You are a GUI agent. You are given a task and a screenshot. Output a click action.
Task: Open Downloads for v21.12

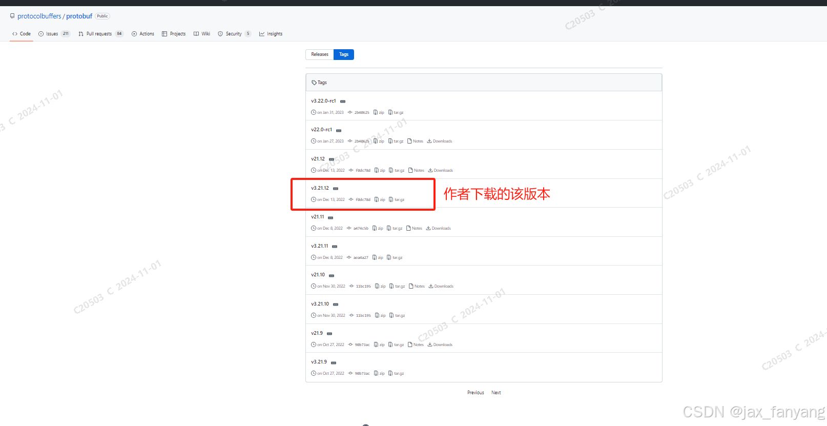tap(441, 170)
